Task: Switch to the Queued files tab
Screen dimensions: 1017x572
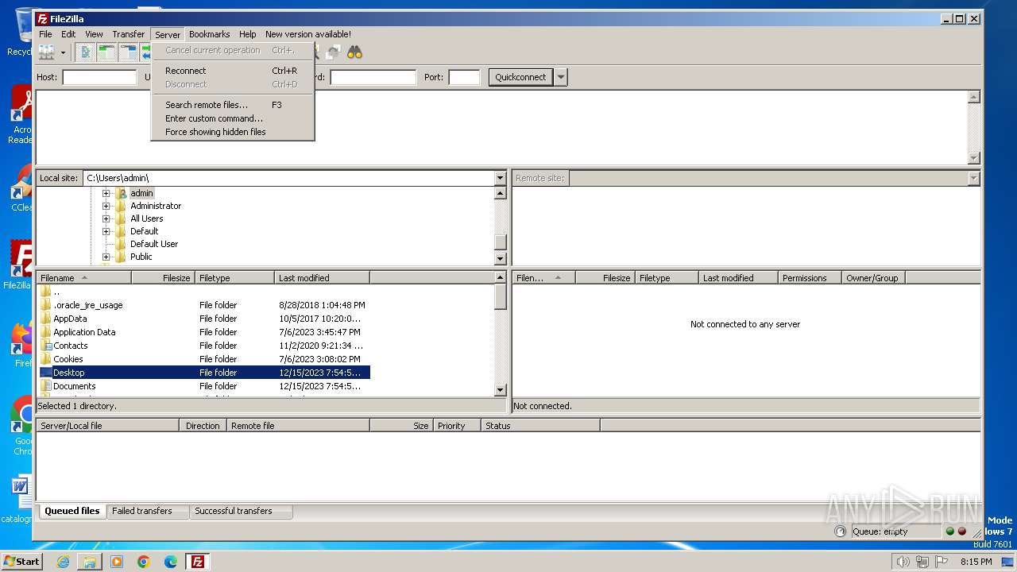Action: coord(72,511)
